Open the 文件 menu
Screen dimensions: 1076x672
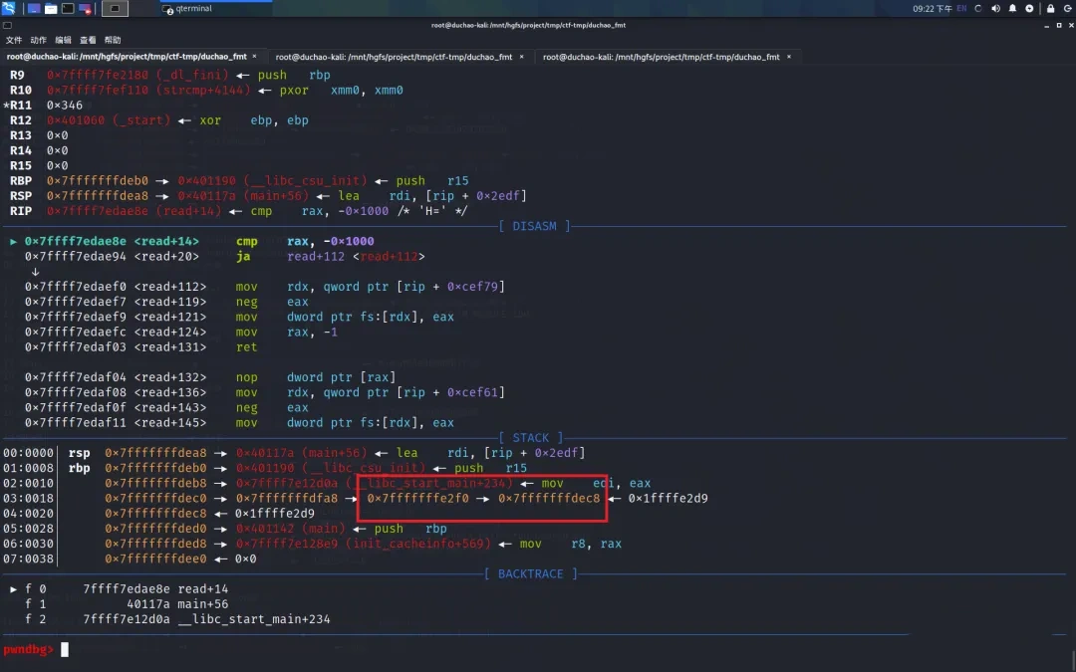[14, 40]
